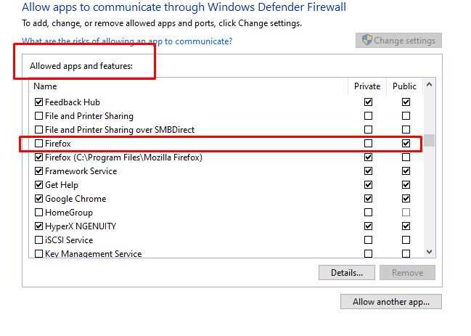Image resolution: width=471 pixels, height=336 pixels.
Task: Click the Change settings shield button
Action: point(398,41)
